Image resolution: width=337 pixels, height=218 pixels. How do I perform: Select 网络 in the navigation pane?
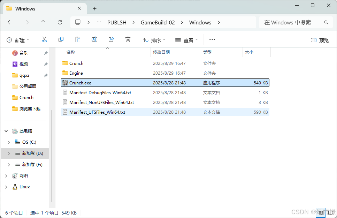(x=24, y=175)
